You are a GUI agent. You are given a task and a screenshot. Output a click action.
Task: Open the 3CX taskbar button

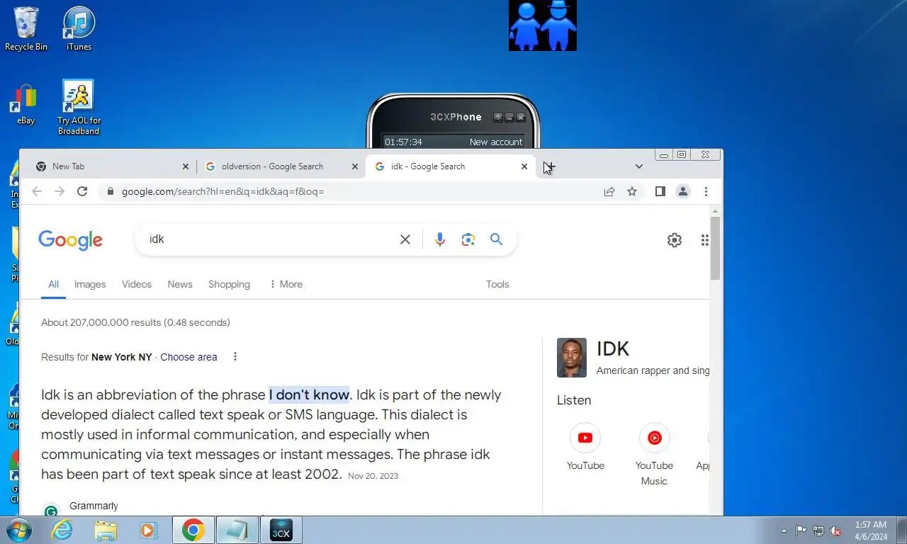pos(281,530)
